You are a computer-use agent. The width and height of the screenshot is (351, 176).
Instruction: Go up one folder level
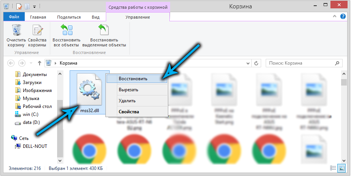point(39,63)
